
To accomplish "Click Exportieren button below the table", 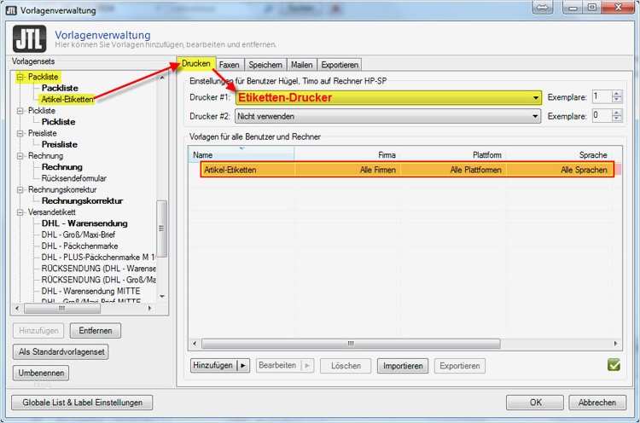I will click(460, 366).
